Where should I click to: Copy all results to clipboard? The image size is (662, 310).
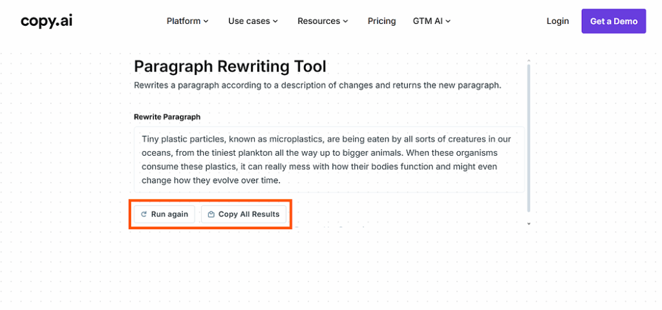pyautogui.click(x=244, y=214)
